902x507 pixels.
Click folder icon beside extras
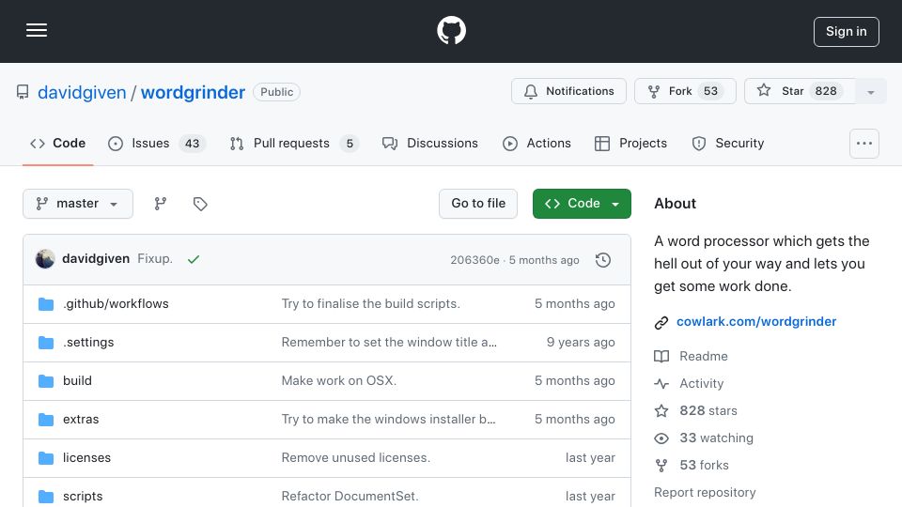click(x=46, y=420)
